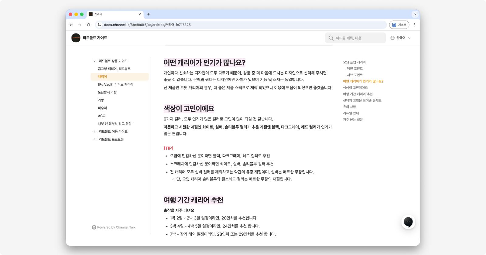Expand the 리드볼트 프로모션 section
This screenshot has height=255, width=486.
tap(94, 139)
